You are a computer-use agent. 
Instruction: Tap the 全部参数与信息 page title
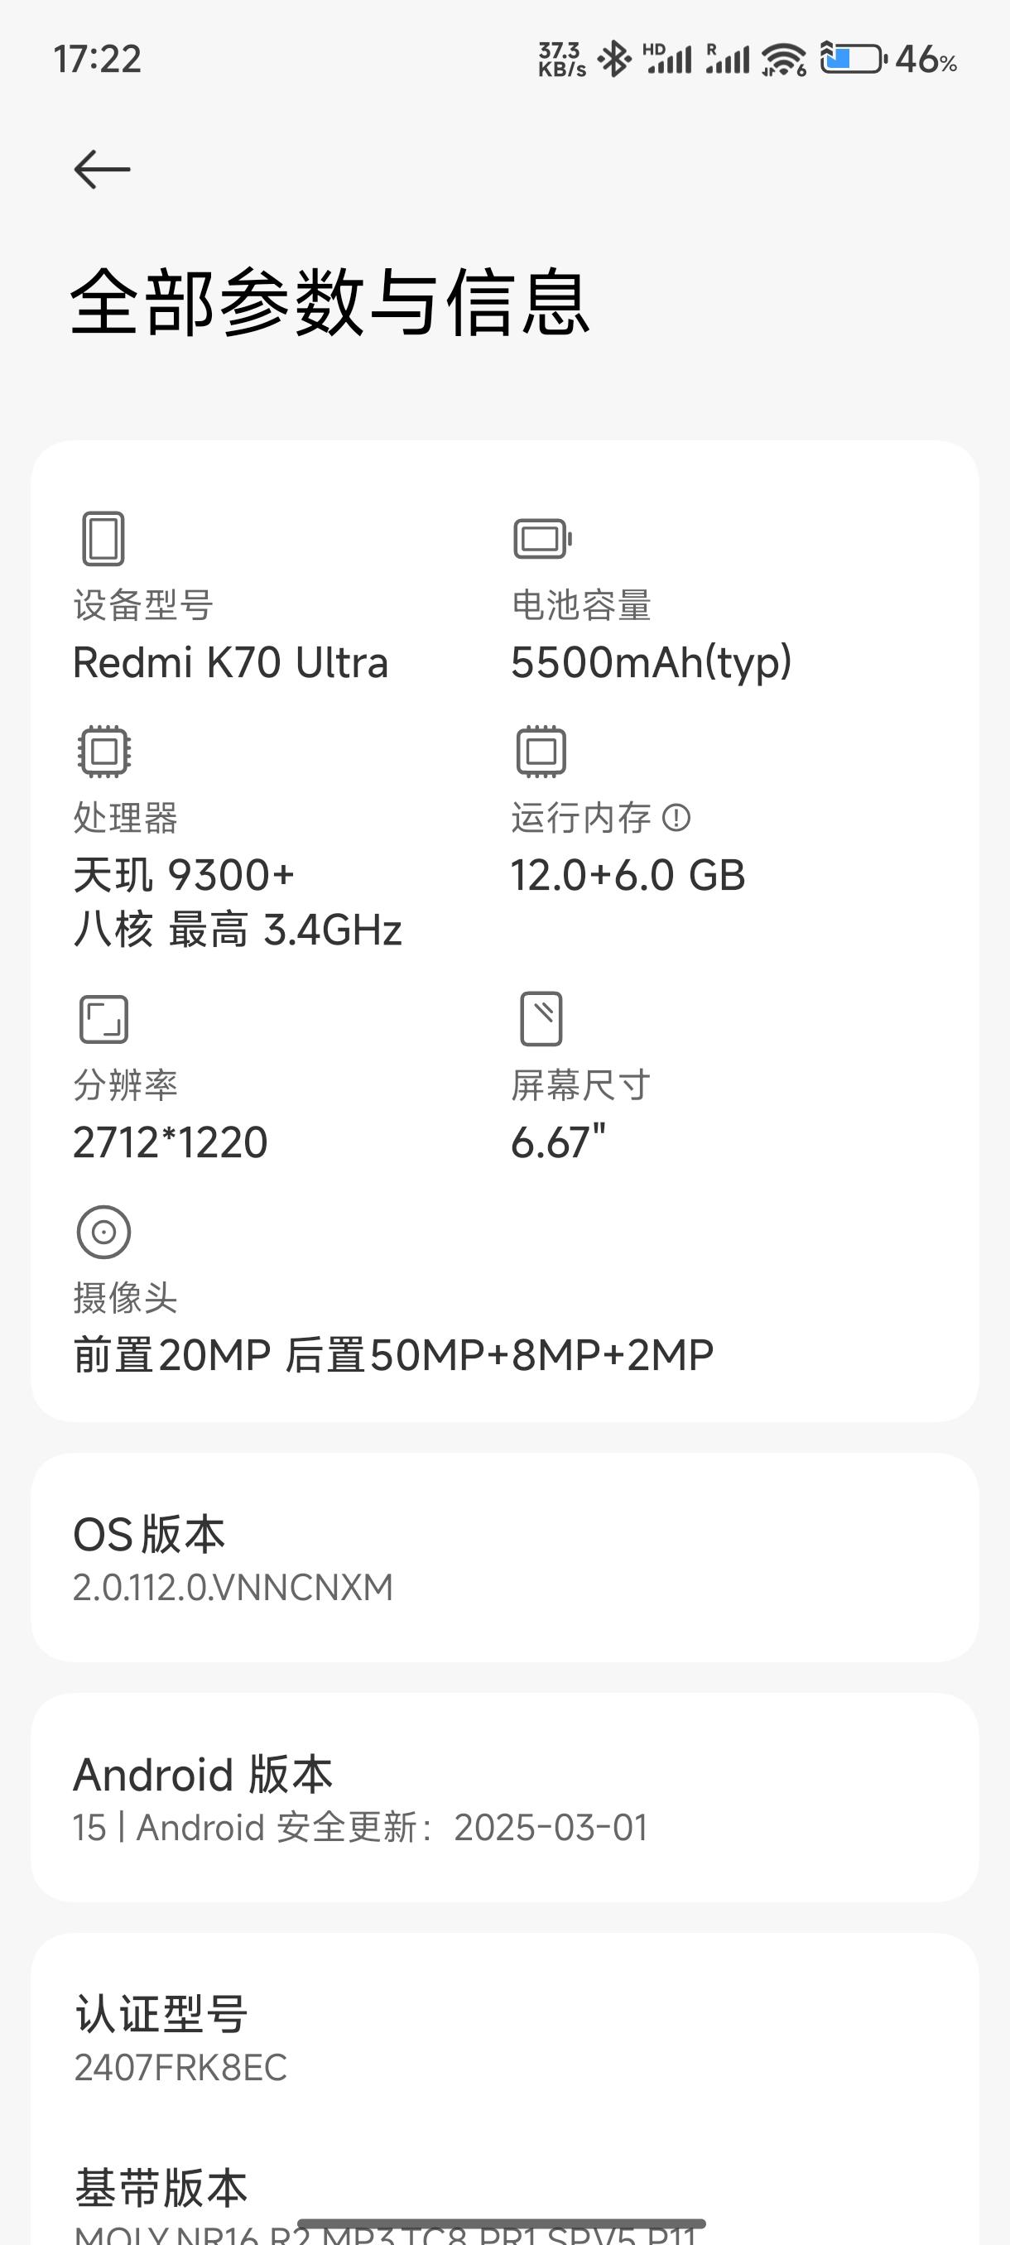329,302
